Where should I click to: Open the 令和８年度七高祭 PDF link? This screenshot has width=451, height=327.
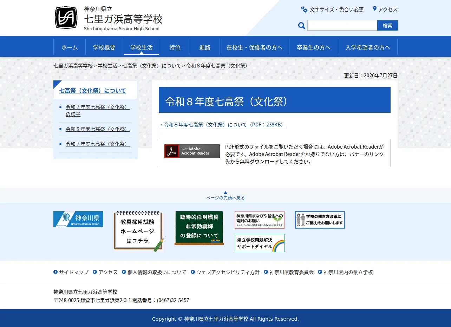click(x=222, y=125)
